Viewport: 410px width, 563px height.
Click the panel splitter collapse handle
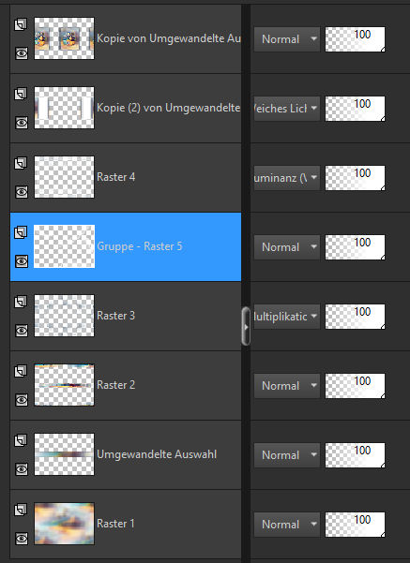tap(246, 326)
